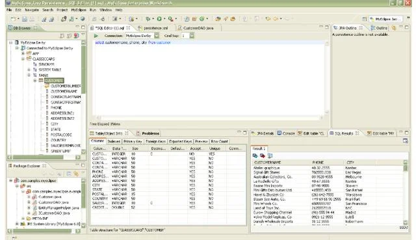This screenshot has width=416, height=240.
Task: Open the File menu
Action: [x=9, y=10]
